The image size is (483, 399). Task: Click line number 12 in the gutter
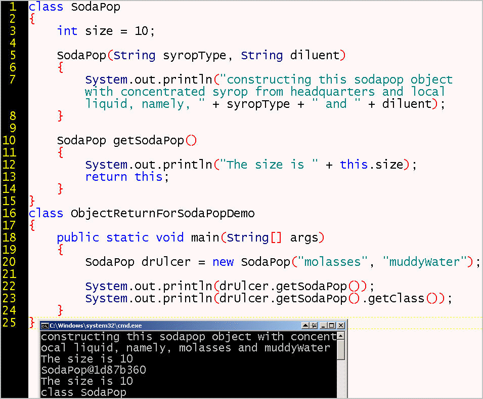click(x=9, y=165)
